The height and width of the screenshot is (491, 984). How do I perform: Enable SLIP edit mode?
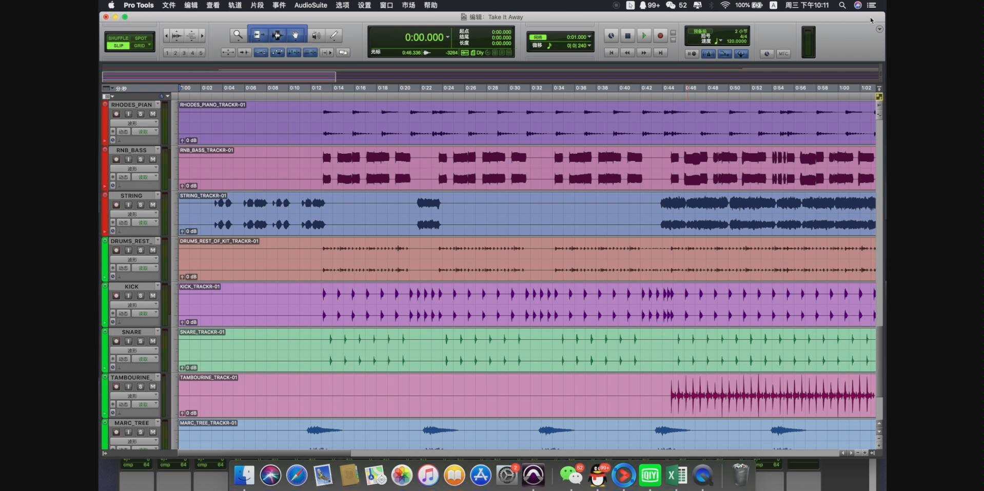point(118,46)
